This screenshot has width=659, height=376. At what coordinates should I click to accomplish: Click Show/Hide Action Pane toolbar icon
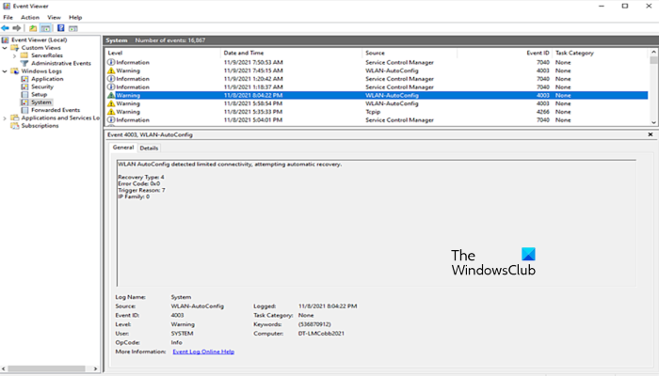pos(73,28)
